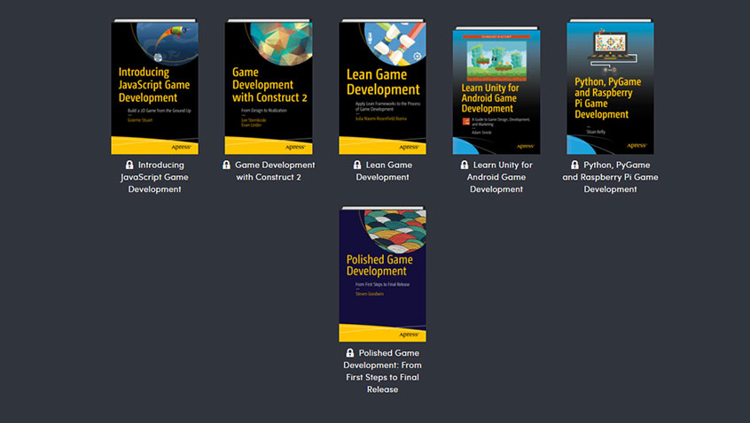
Task: Click the 'Python, PyGame and Raspberry Pi' caption
Action: [x=610, y=177]
